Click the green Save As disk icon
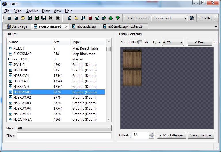221x152 pixels. coord(37,18)
